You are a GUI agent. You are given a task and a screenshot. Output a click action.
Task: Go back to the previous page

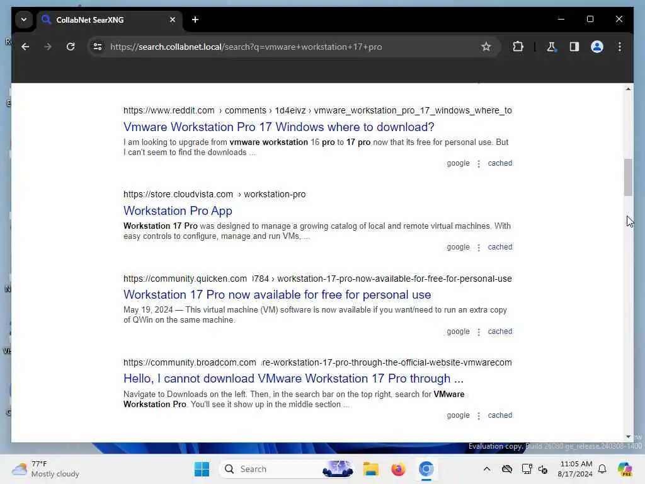click(x=25, y=47)
